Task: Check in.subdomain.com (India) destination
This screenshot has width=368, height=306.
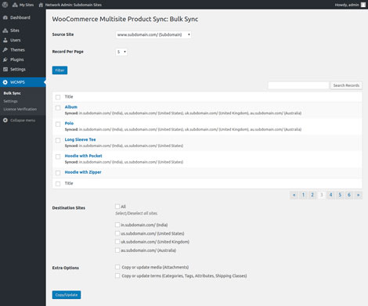Action: click(x=117, y=225)
